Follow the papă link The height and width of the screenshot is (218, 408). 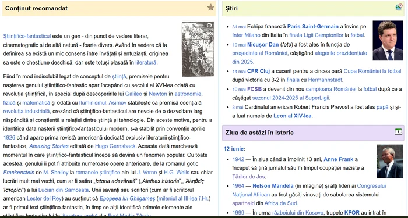(x=382, y=107)
